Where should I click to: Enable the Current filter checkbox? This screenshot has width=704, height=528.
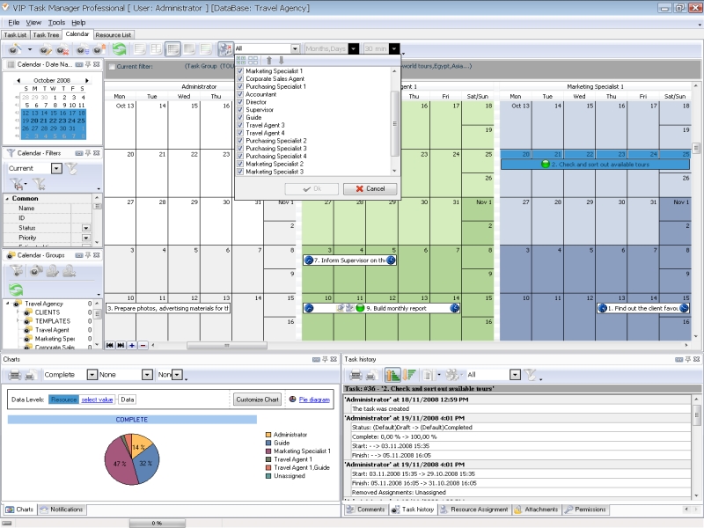[111, 66]
